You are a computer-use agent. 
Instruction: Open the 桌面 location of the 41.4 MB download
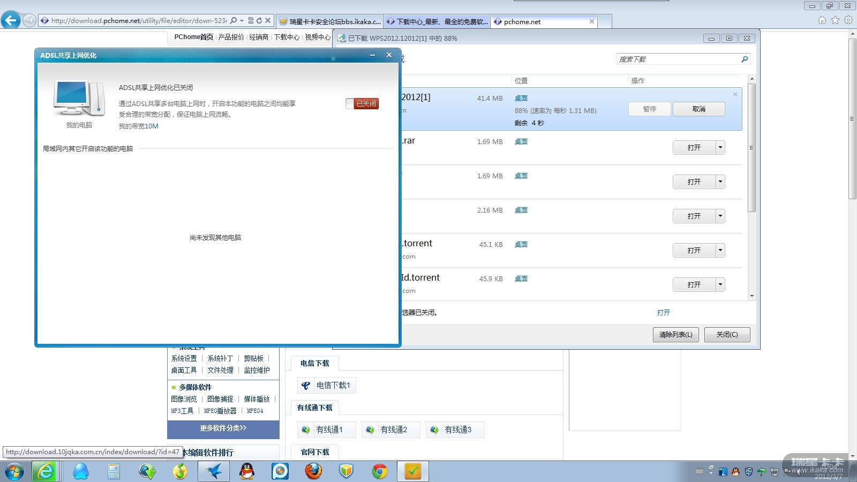(521, 98)
